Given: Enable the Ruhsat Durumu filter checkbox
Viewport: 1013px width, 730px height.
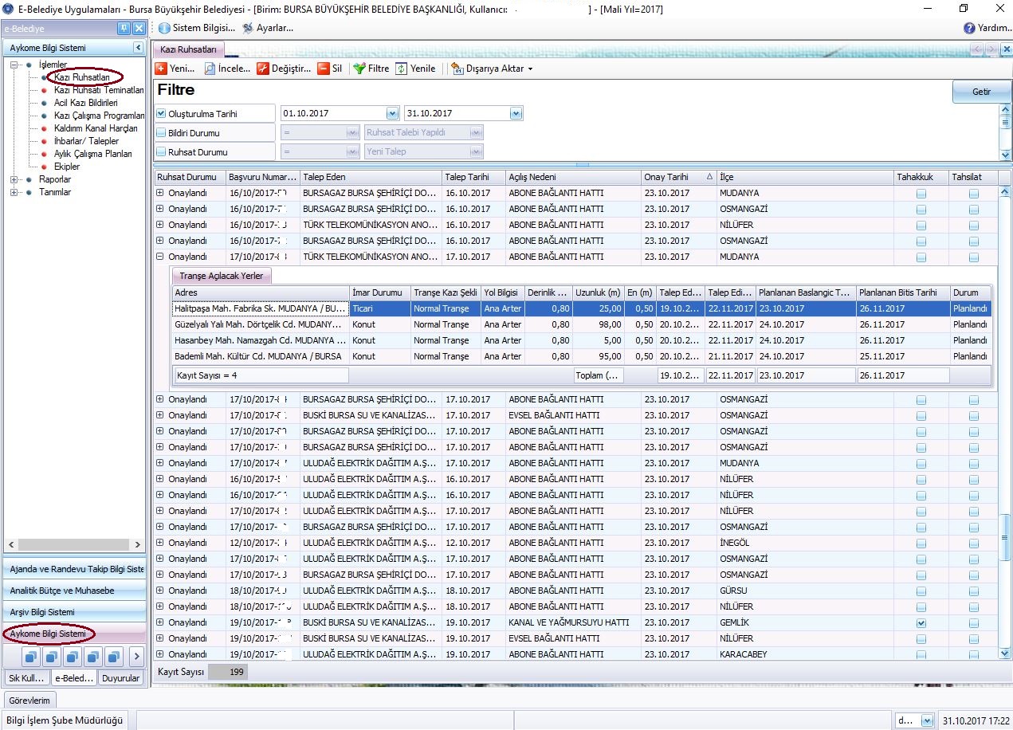Looking at the screenshot, I should (162, 152).
